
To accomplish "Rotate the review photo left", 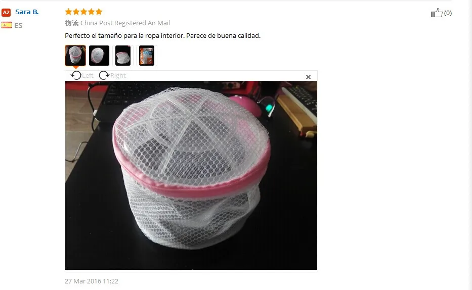I will click(76, 75).
